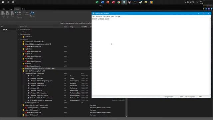Click the Size (MB) column header

click(x=84, y=27)
